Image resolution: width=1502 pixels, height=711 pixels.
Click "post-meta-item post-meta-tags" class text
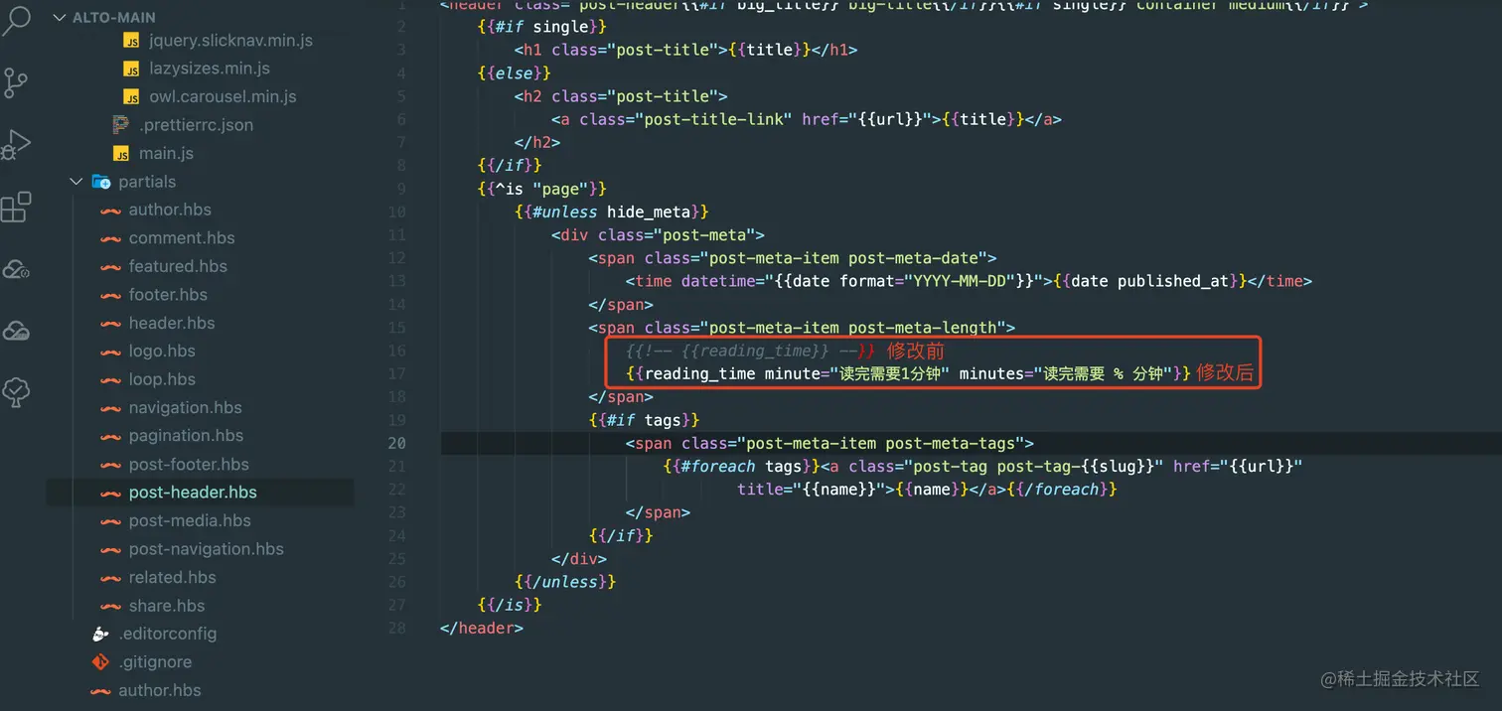pos(880,443)
